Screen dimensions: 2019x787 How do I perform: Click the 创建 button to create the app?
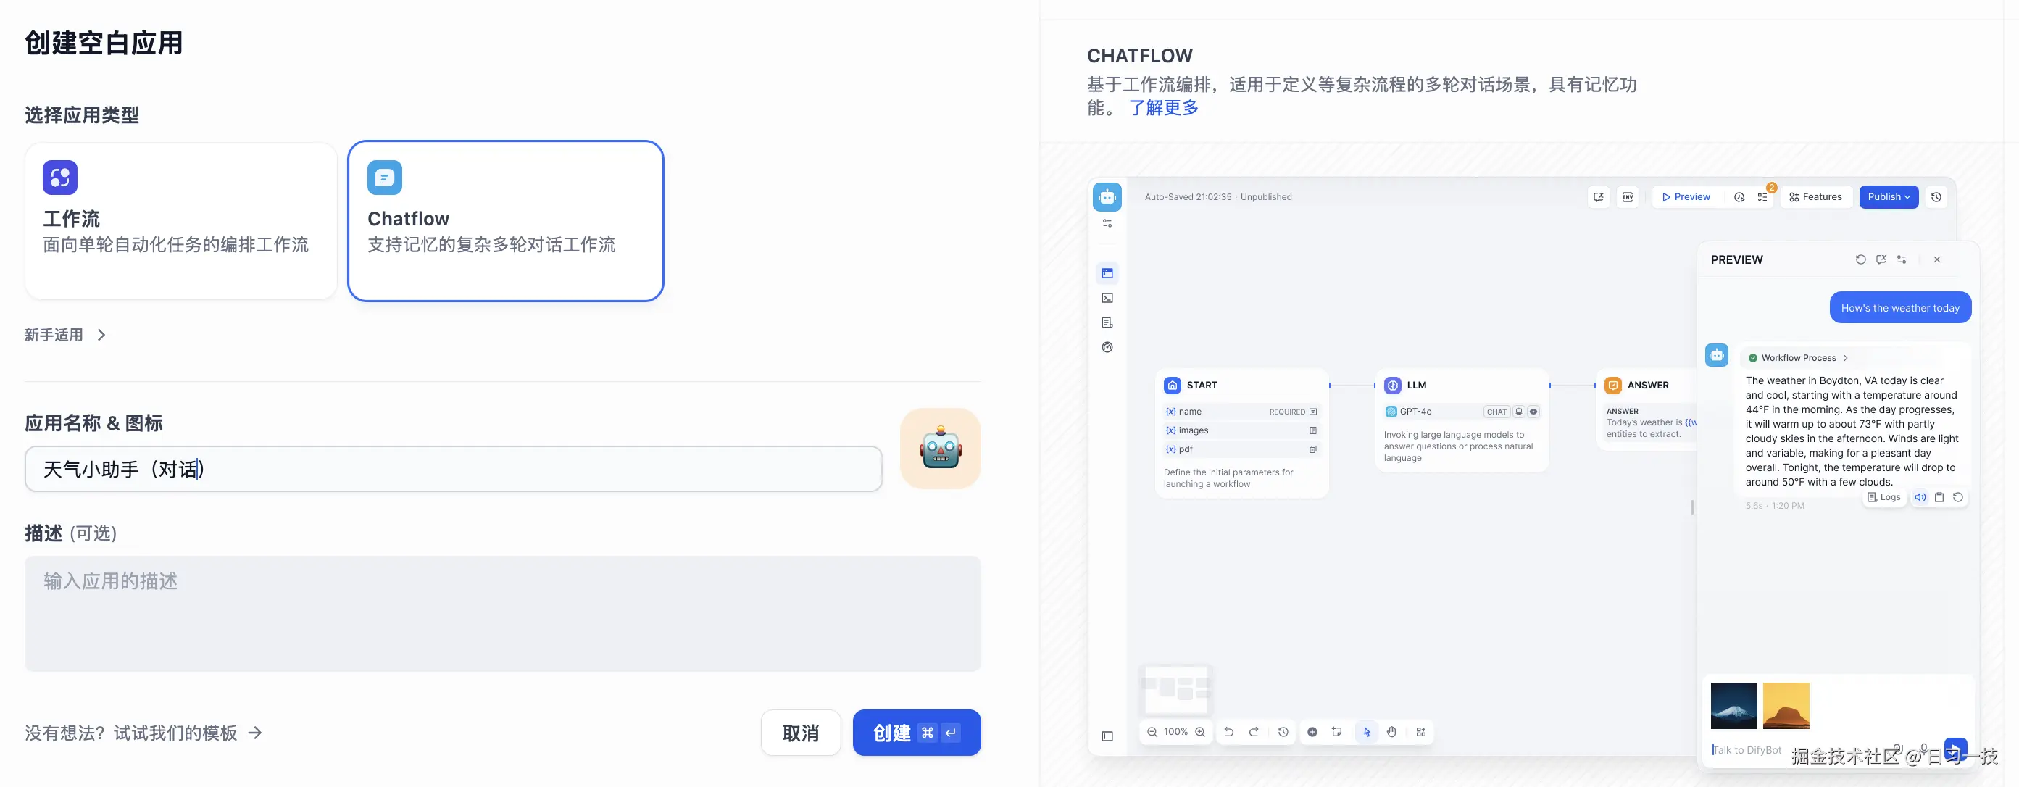(x=916, y=732)
